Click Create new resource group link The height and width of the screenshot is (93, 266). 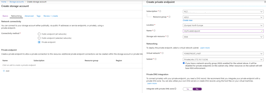click(188, 20)
